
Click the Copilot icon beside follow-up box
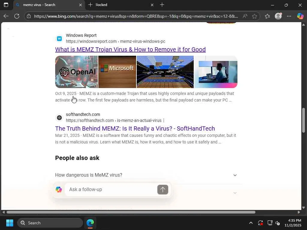pyautogui.click(x=59, y=189)
